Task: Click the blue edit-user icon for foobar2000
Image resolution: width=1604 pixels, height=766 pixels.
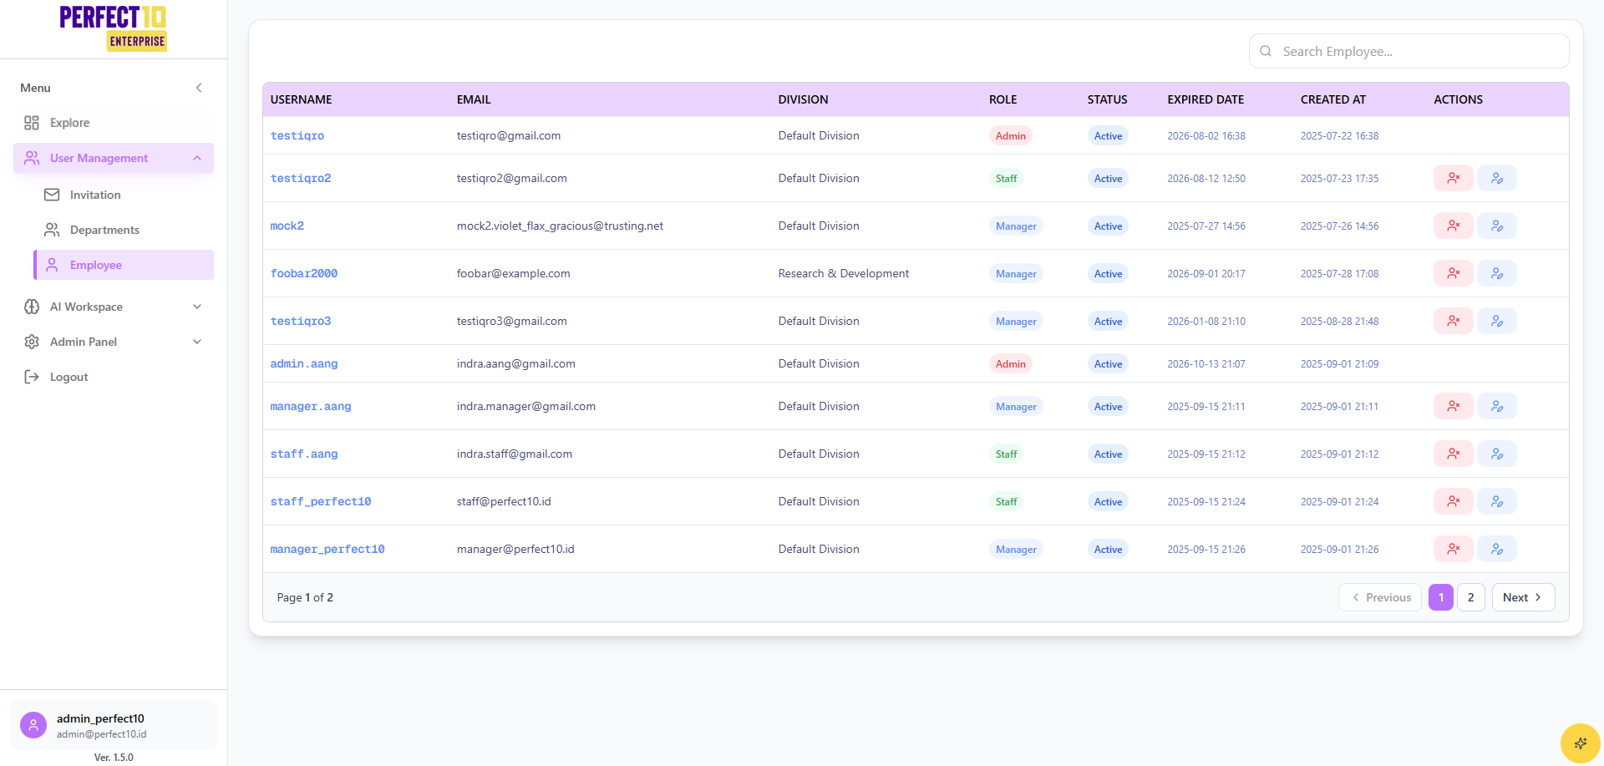Action: (1497, 273)
